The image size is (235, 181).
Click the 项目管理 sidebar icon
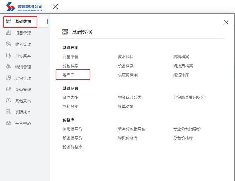click(x=8, y=33)
